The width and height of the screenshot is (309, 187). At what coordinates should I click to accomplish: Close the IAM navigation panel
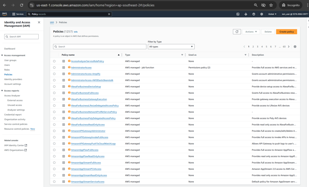tap(39, 22)
